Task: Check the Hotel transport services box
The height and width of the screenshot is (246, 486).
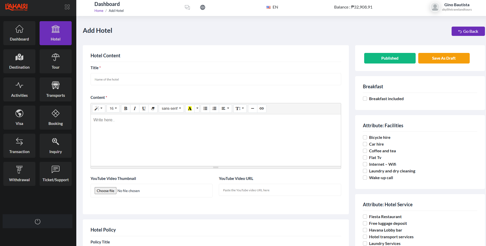Action: click(365, 237)
